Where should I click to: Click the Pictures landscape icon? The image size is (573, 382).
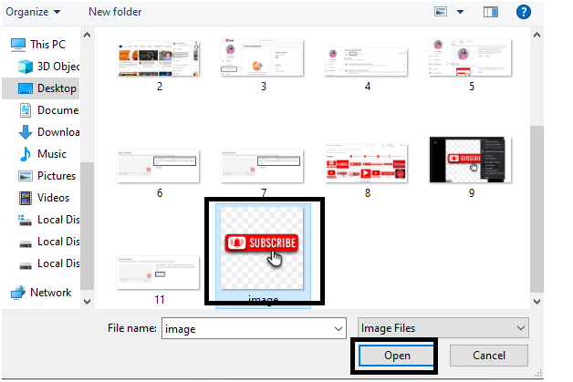26,176
